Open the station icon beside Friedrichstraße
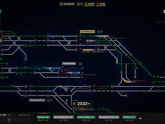This screenshot has height=124, width=165. [81, 64]
